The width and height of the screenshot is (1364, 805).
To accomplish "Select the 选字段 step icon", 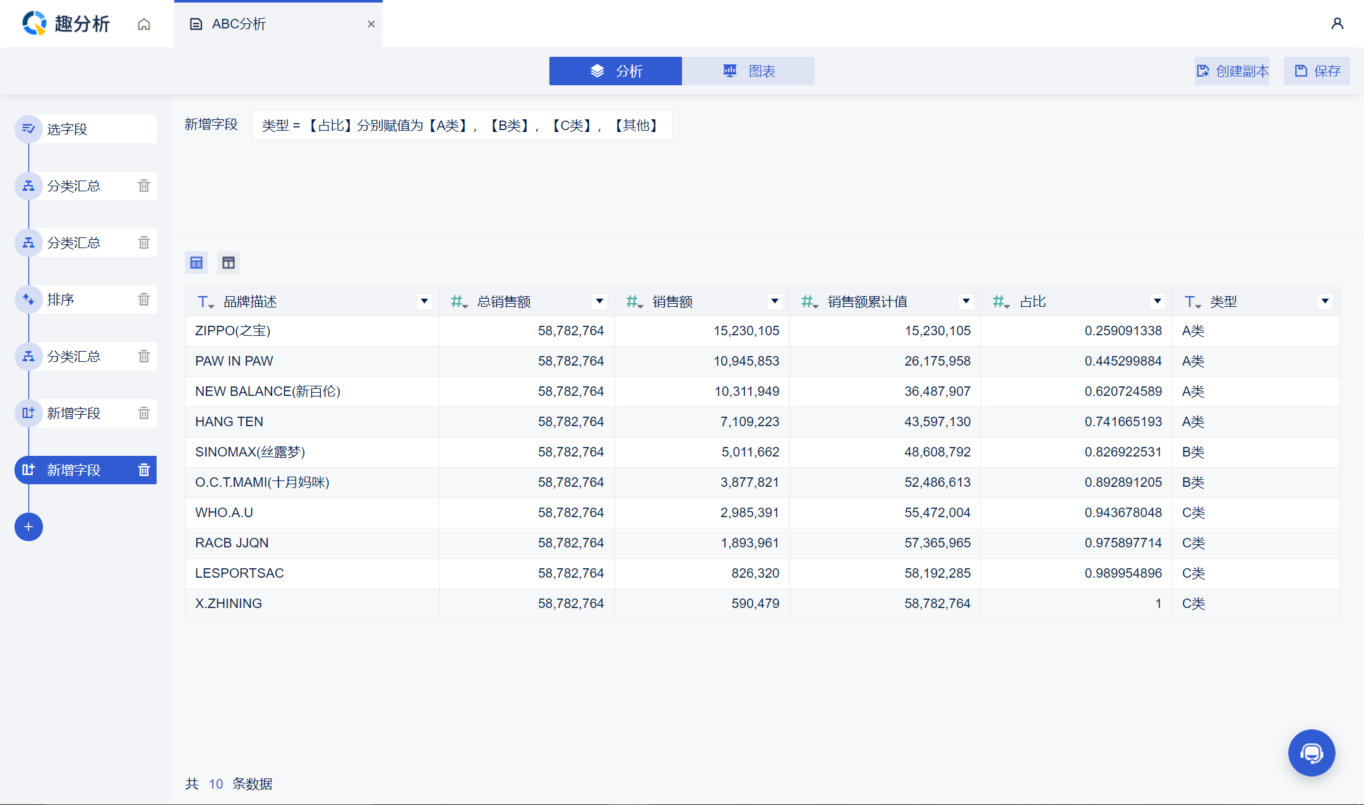I will pos(28,129).
